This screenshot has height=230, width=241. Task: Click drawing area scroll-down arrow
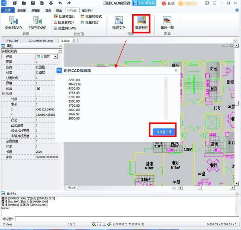point(236,184)
